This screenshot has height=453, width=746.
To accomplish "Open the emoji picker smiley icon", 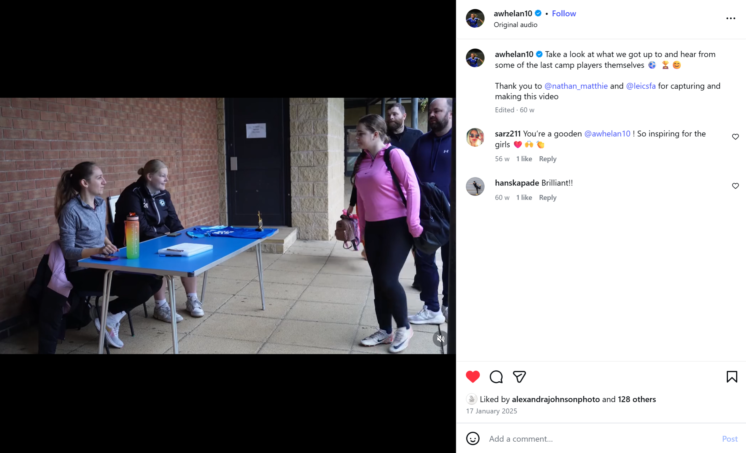I will coord(473,438).
